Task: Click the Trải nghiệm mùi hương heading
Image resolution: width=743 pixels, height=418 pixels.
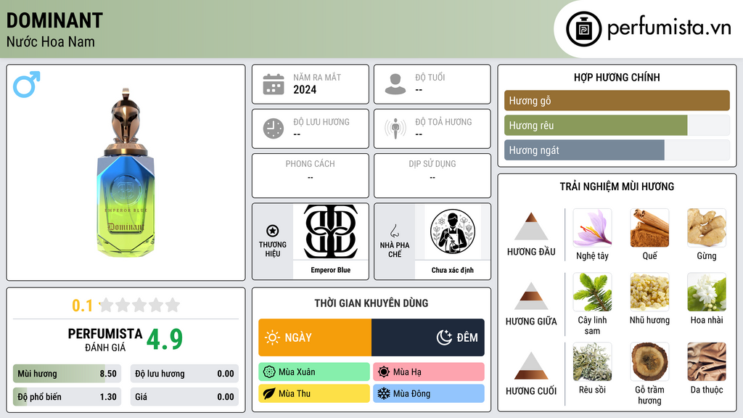Action: tap(617, 187)
